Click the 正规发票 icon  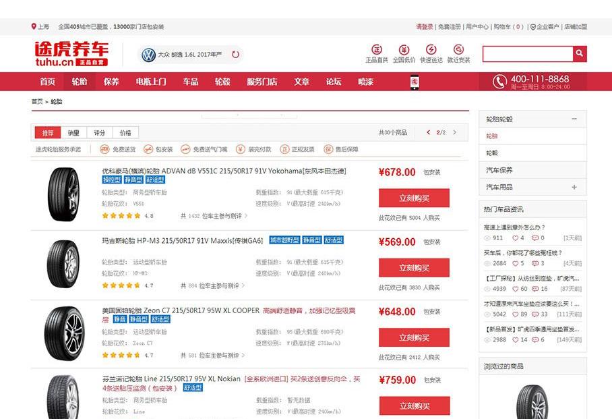[284, 149]
